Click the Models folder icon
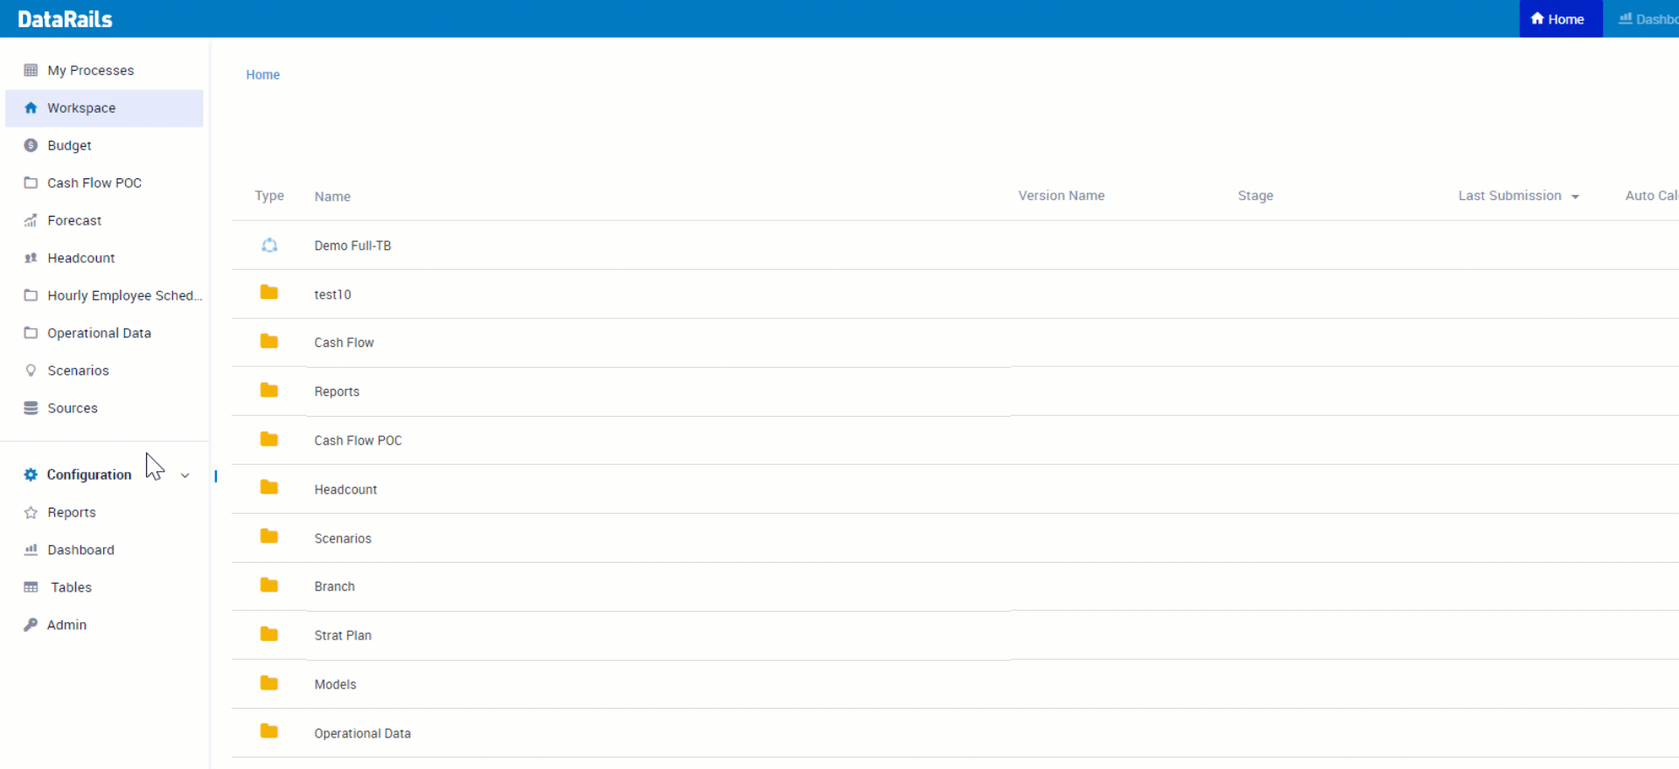 [x=269, y=683]
